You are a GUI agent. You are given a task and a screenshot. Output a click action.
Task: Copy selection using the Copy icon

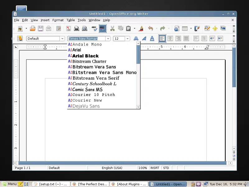click(x=120, y=29)
